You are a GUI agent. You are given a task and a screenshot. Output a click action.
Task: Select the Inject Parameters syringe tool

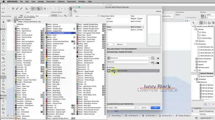[21, 9]
